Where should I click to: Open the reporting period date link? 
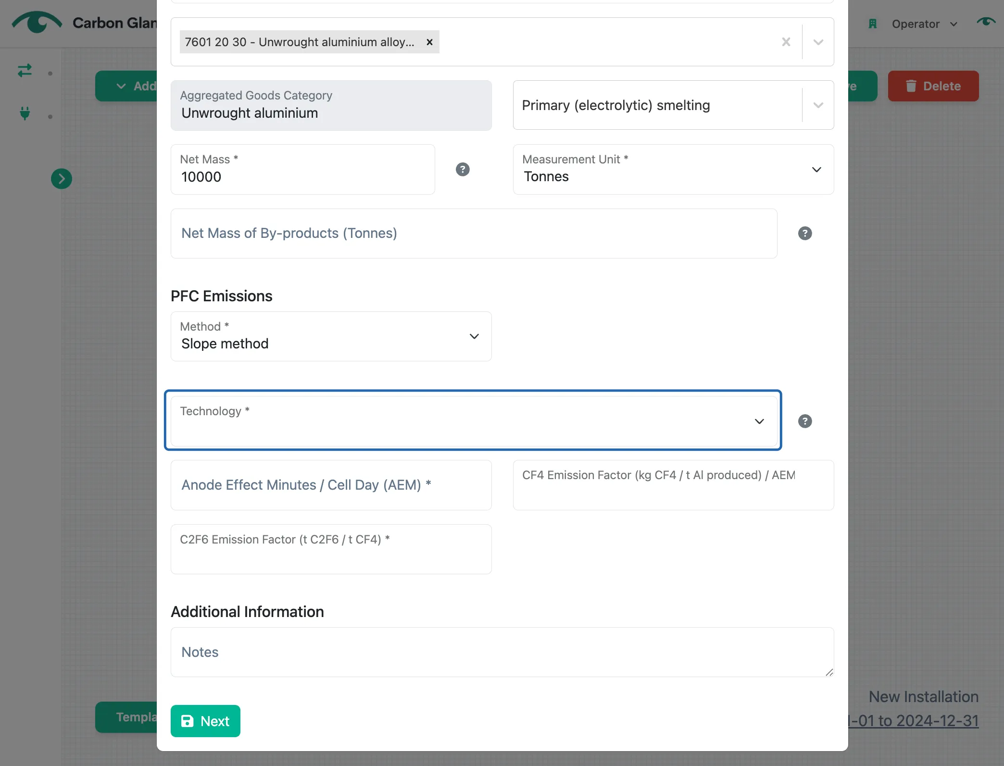pos(914,721)
